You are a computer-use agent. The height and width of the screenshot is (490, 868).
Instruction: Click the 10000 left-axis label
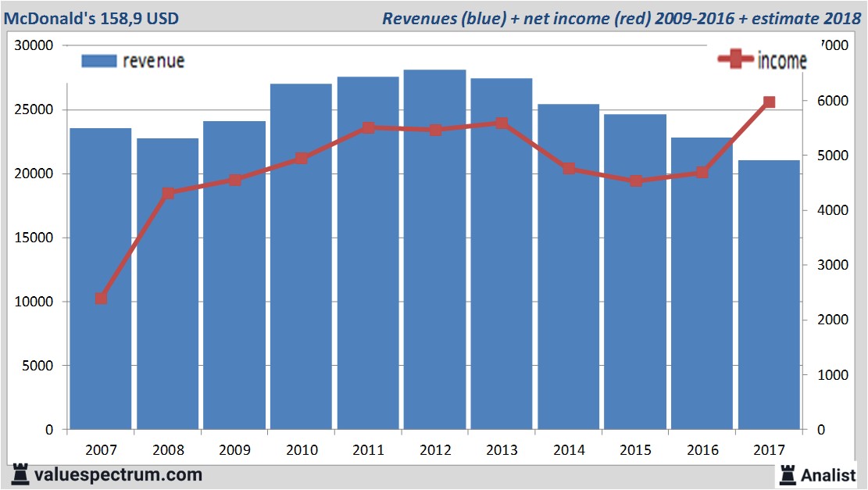tap(34, 302)
